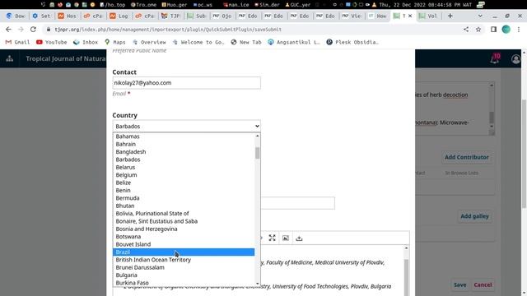This screenshot has width=527, height=296.
Task: Click the Add Contributor button
Action: 467,157
